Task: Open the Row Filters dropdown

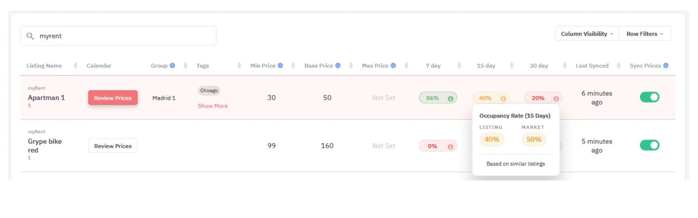Action: pos(645,34)
